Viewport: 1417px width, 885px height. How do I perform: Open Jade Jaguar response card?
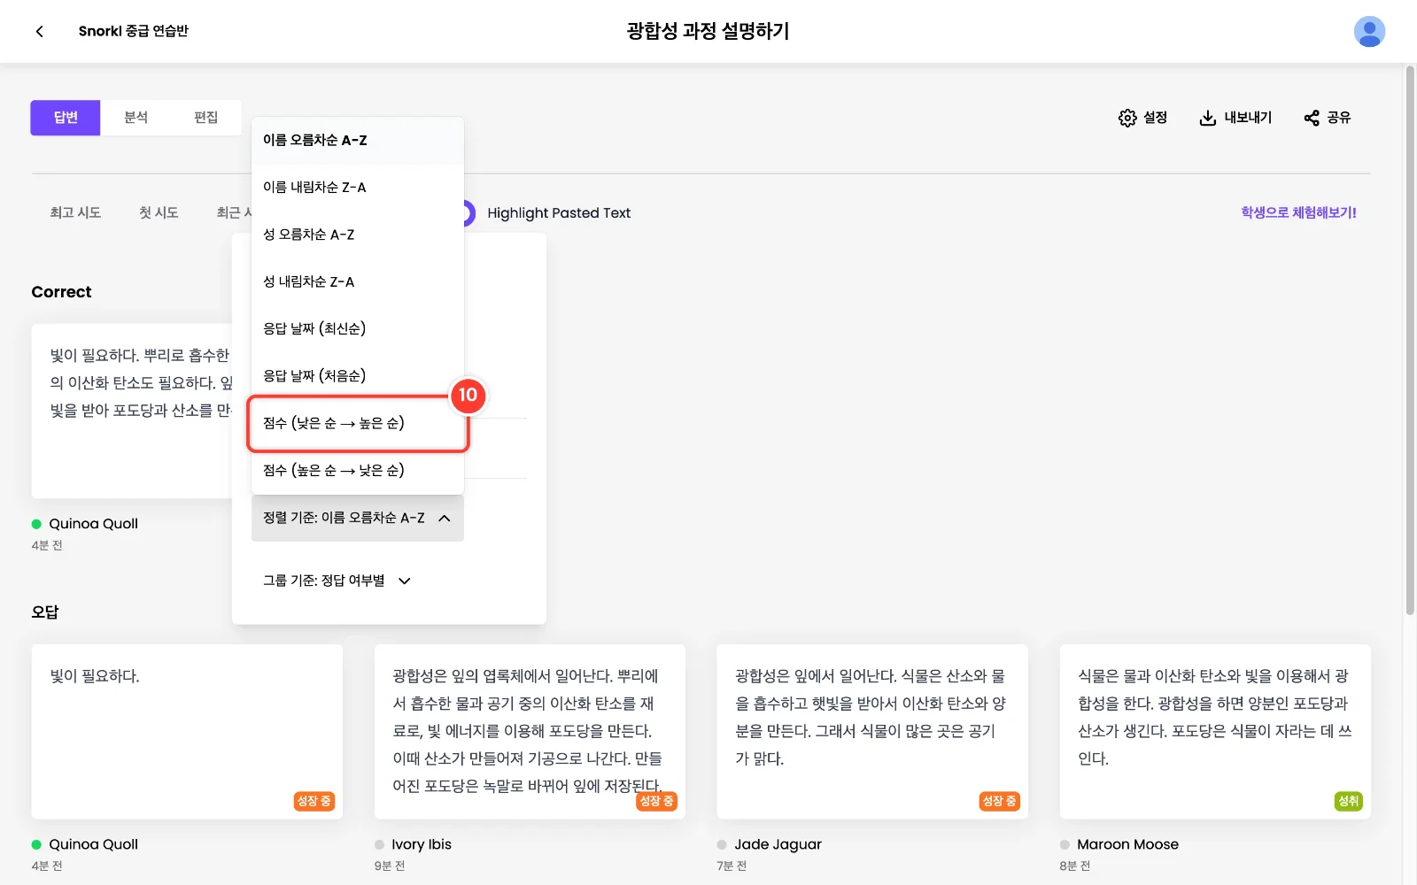point(872,731)
